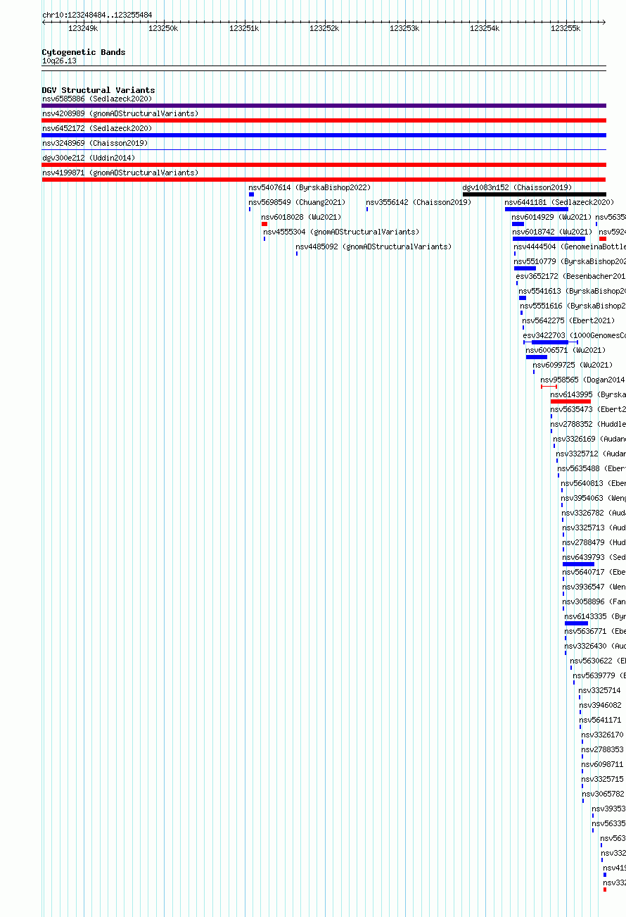Select nsv5639779 variant label

pyautogui.click(x=599, y=675)
